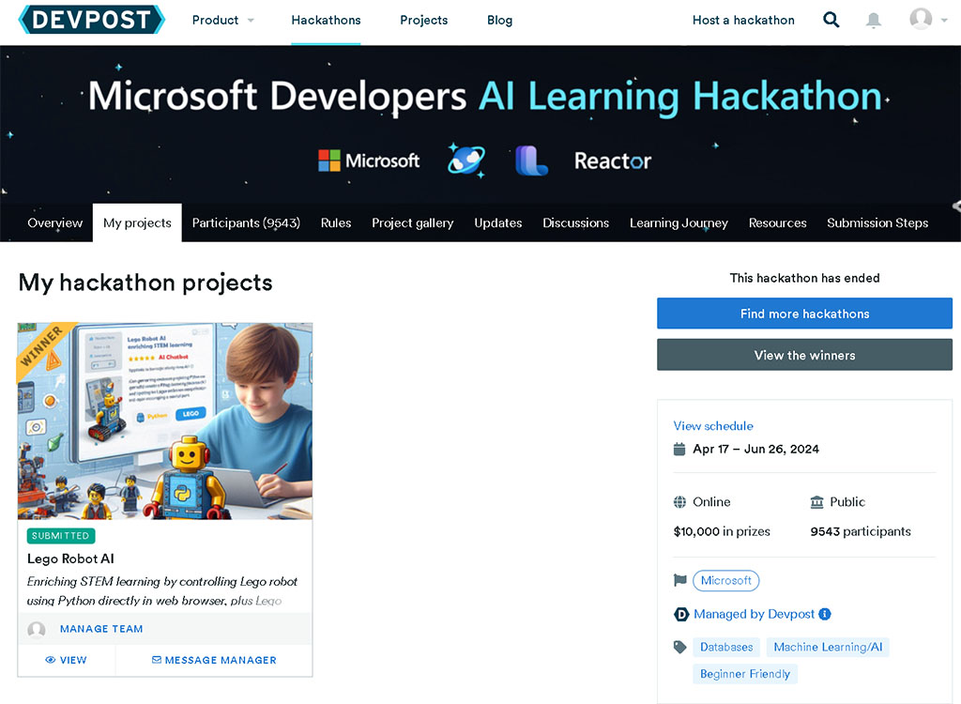Switch to the Updates tab
Screen dimensions: 961x704
[x=497, y=222]
